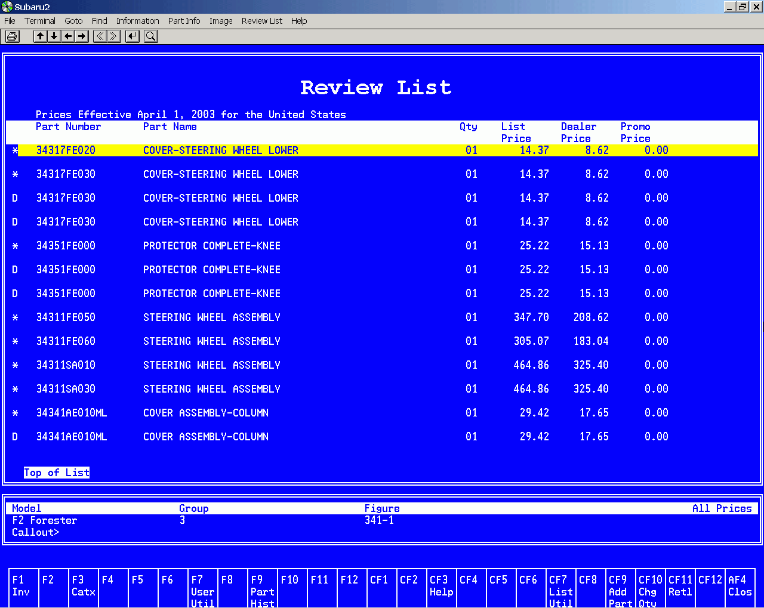Click the Part Number column header
This screenshot has width=764, height=608.
click(68, 126)
